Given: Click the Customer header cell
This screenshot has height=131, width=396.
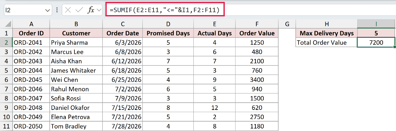Looking at the screenshot, I should click(x=76, y=33).
